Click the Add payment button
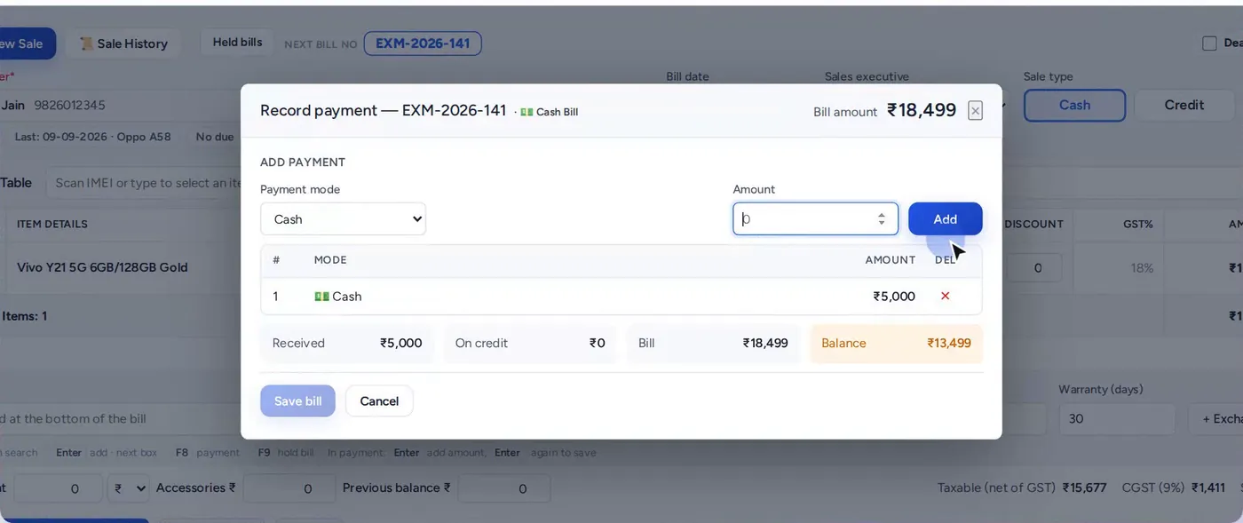This screenshot has height=523, width=1243. 945,219
